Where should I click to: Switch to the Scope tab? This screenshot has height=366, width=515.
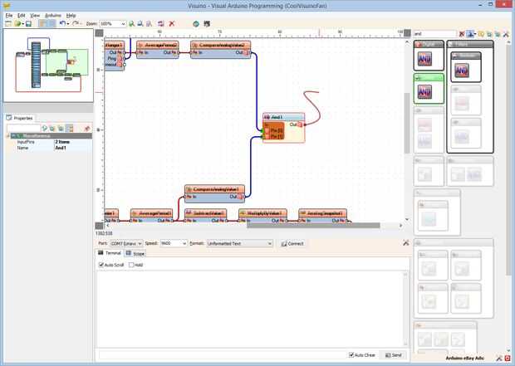[135, 253]
